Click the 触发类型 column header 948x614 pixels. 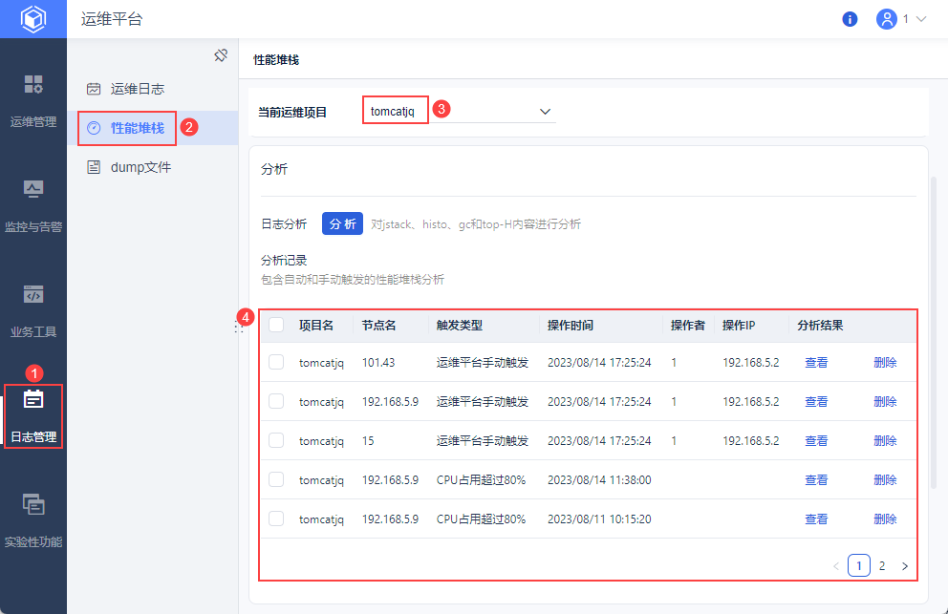tap(460, 325)
